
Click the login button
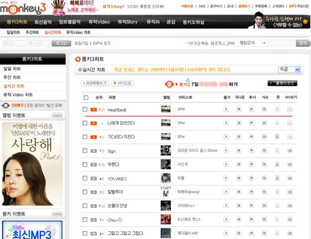tap(61, 43)
